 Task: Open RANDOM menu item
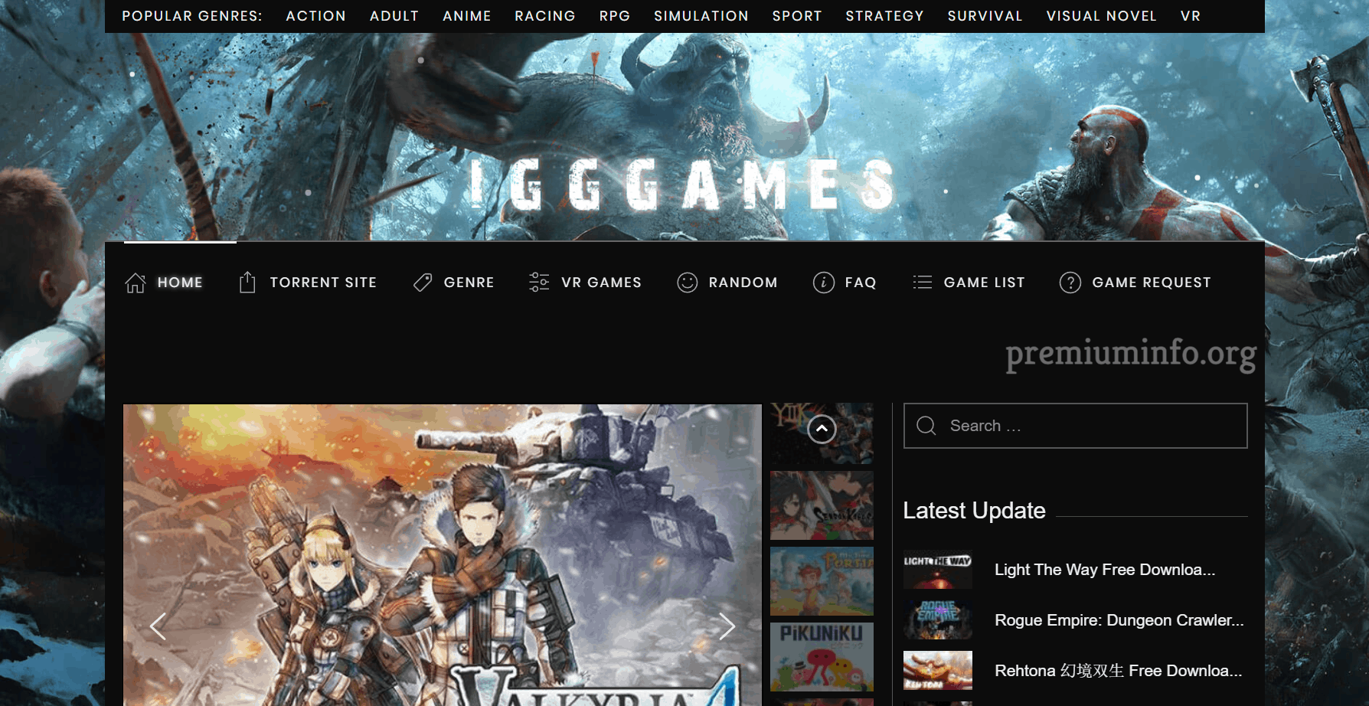[x=743, y=283]
